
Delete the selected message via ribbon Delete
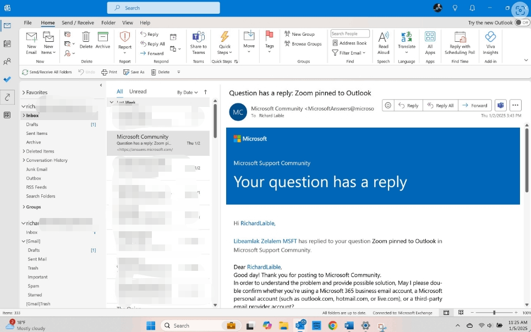(x=86, y=40)
